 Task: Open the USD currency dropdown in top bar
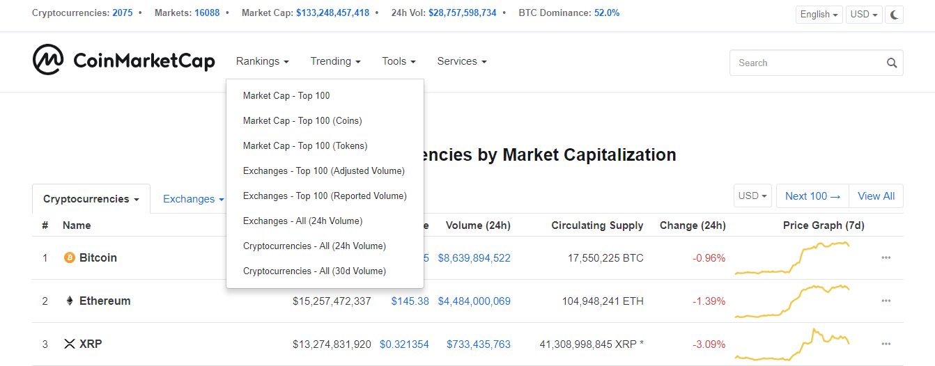(x=864, y=15)
